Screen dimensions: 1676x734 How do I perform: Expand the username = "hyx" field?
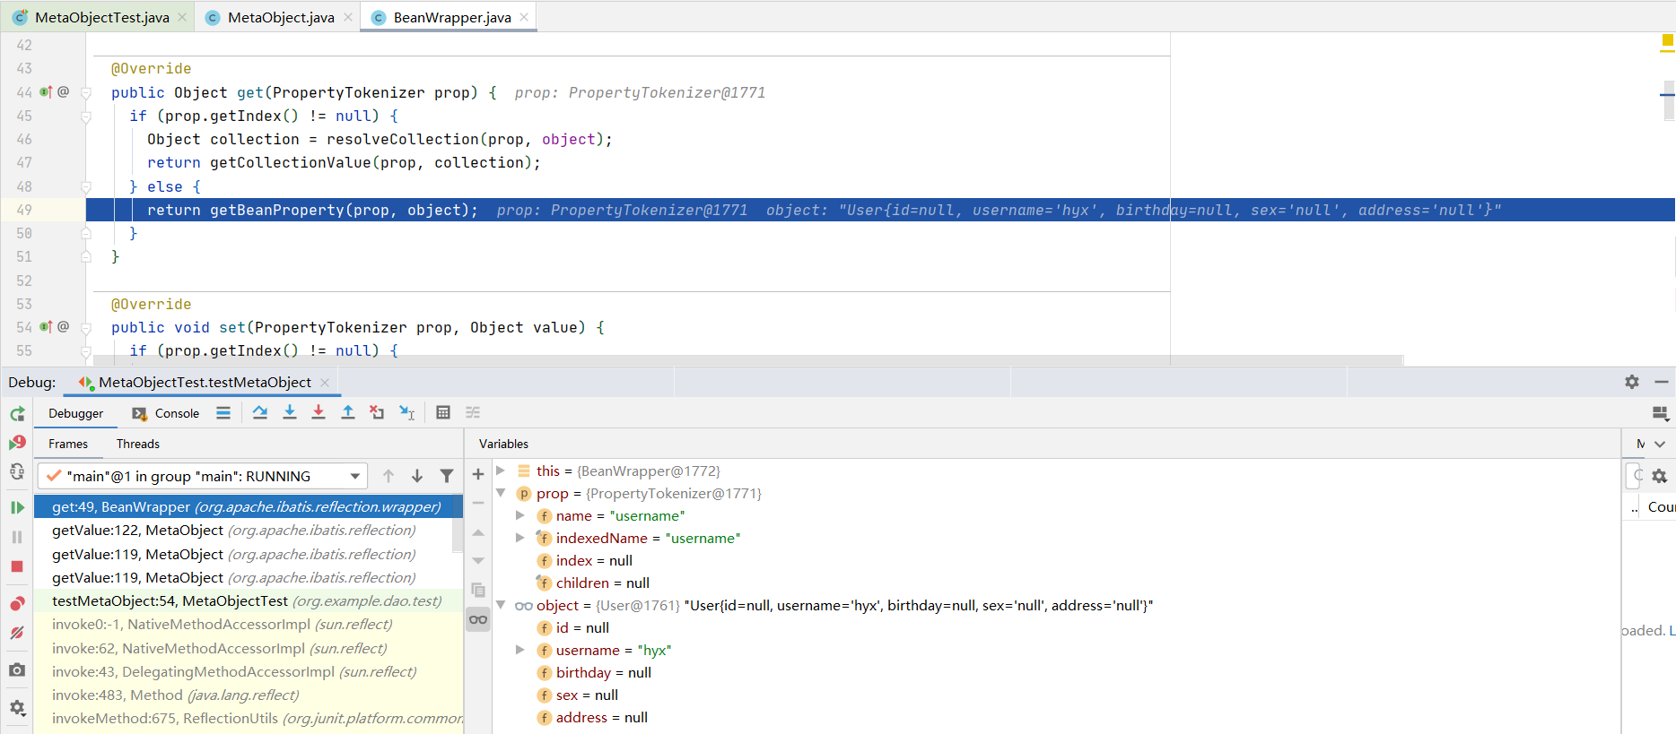[x=520, y=650]
